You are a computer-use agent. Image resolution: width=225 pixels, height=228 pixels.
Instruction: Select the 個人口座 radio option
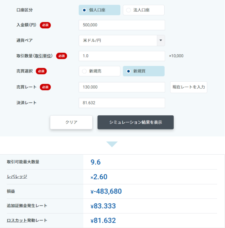coord(99,10)
